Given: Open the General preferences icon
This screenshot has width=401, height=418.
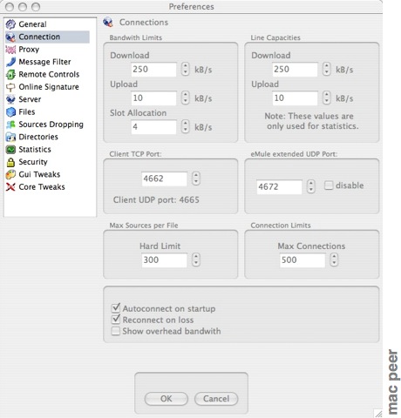Looking at the screenshot, I should point(10,24).
